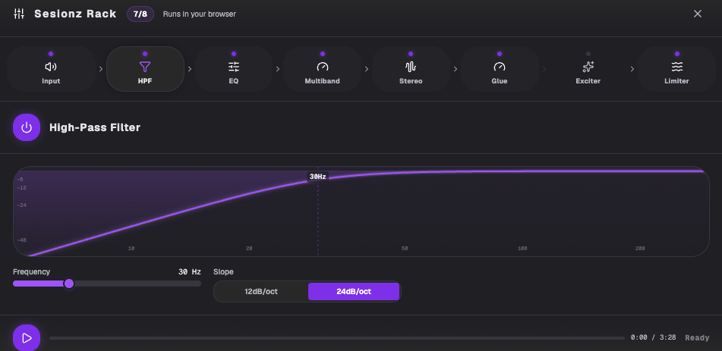Click the playback progress bar
This screenshot has width=722, height=351.
pyautogui.click(x=337, y=338)
